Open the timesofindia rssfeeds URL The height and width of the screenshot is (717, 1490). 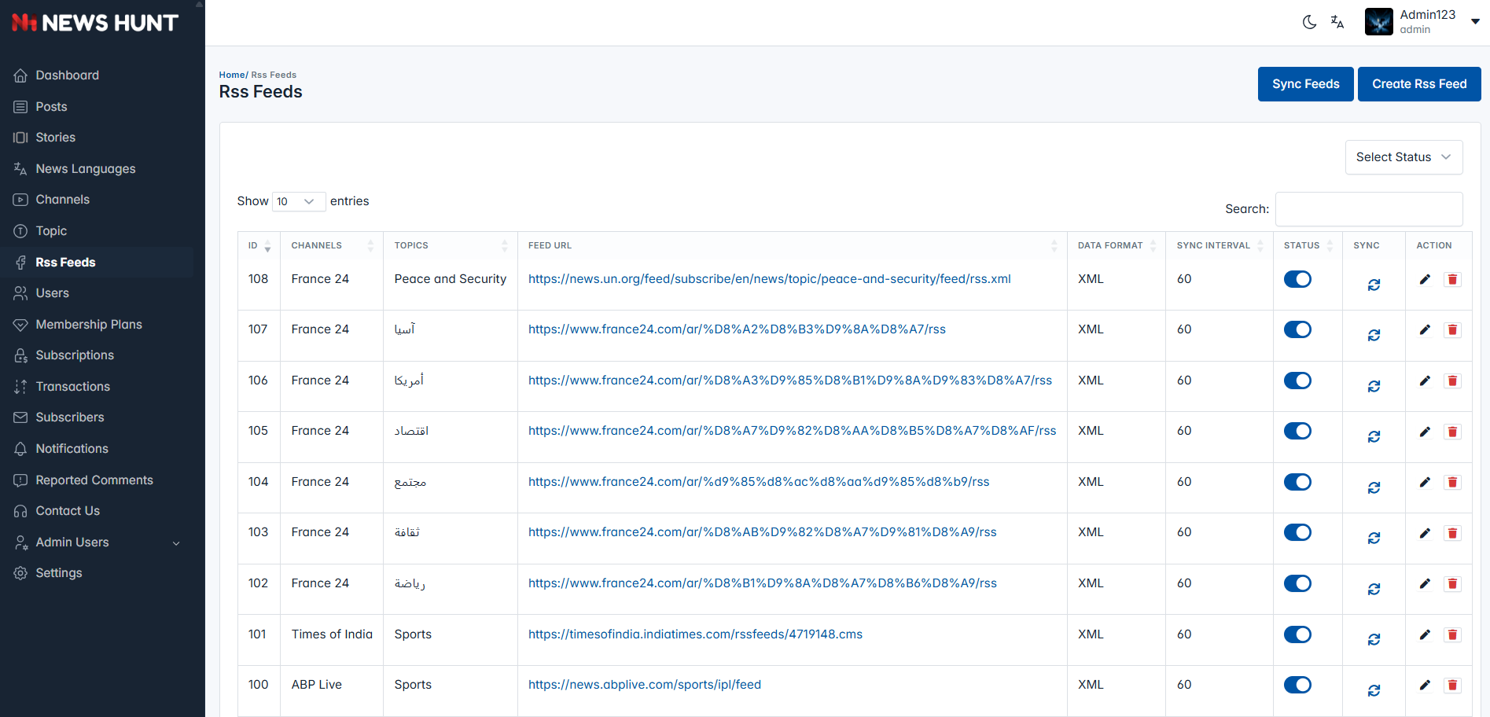(x=695, y=634)
